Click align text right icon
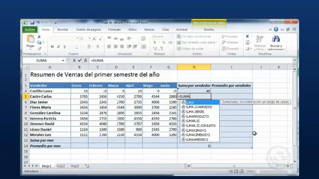Viewport: 319px width, 179px height. (x=122, y=47)
